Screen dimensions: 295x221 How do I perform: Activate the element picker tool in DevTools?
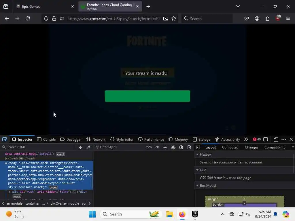5,140
